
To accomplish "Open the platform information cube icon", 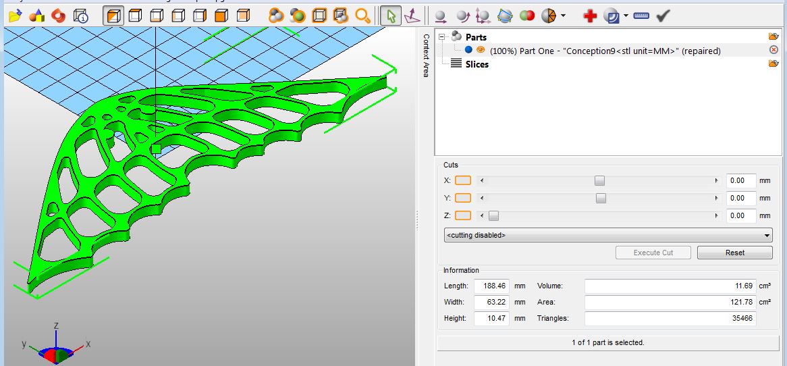I will [80, 16].
